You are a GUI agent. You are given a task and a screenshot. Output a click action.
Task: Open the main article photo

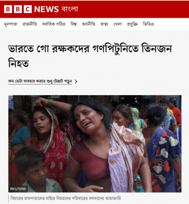(x=95, y=144)
